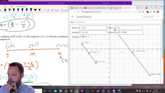This screenshot has height=93, width=165.
Task: Open Mail app from taskbar
Action: click(x=55, y=91)
